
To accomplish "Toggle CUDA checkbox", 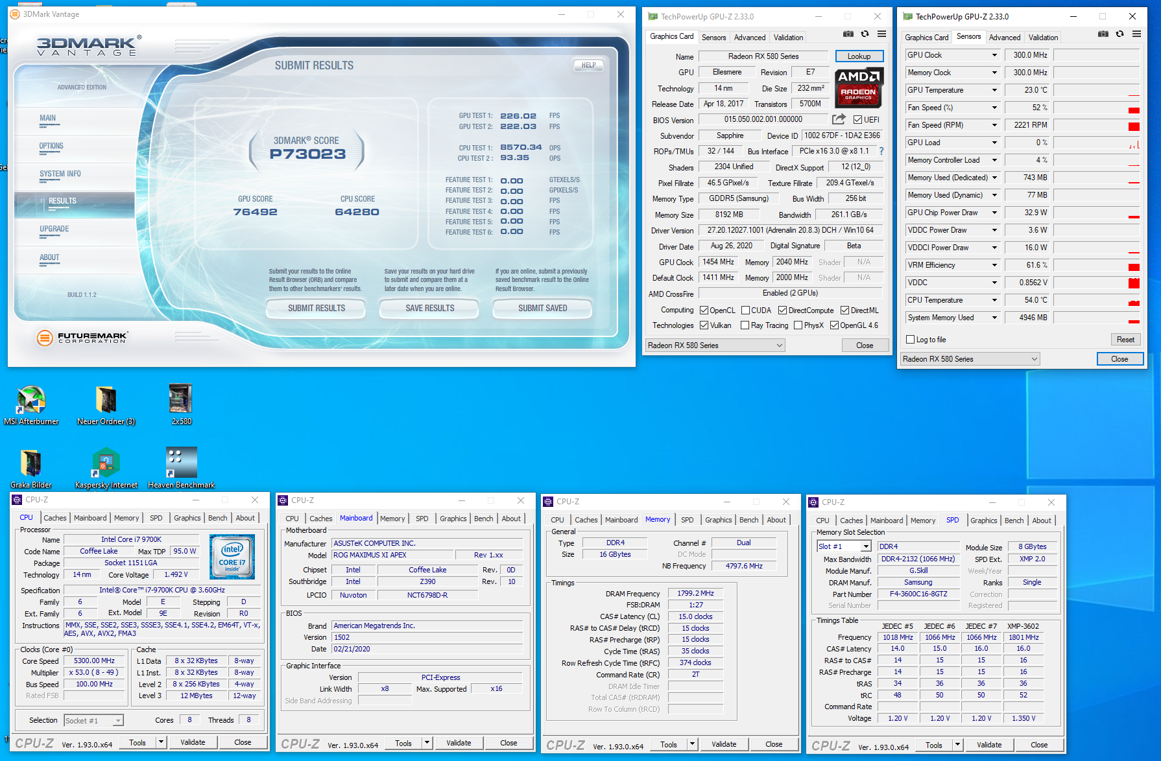I will 745,310.
